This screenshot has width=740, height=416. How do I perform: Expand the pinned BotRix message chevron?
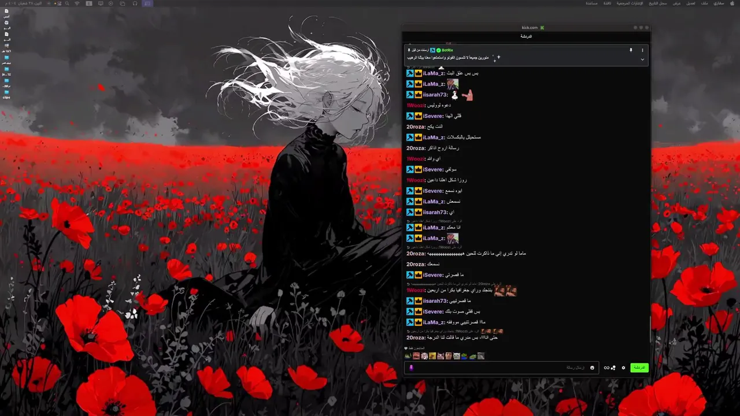pos(642,59)
